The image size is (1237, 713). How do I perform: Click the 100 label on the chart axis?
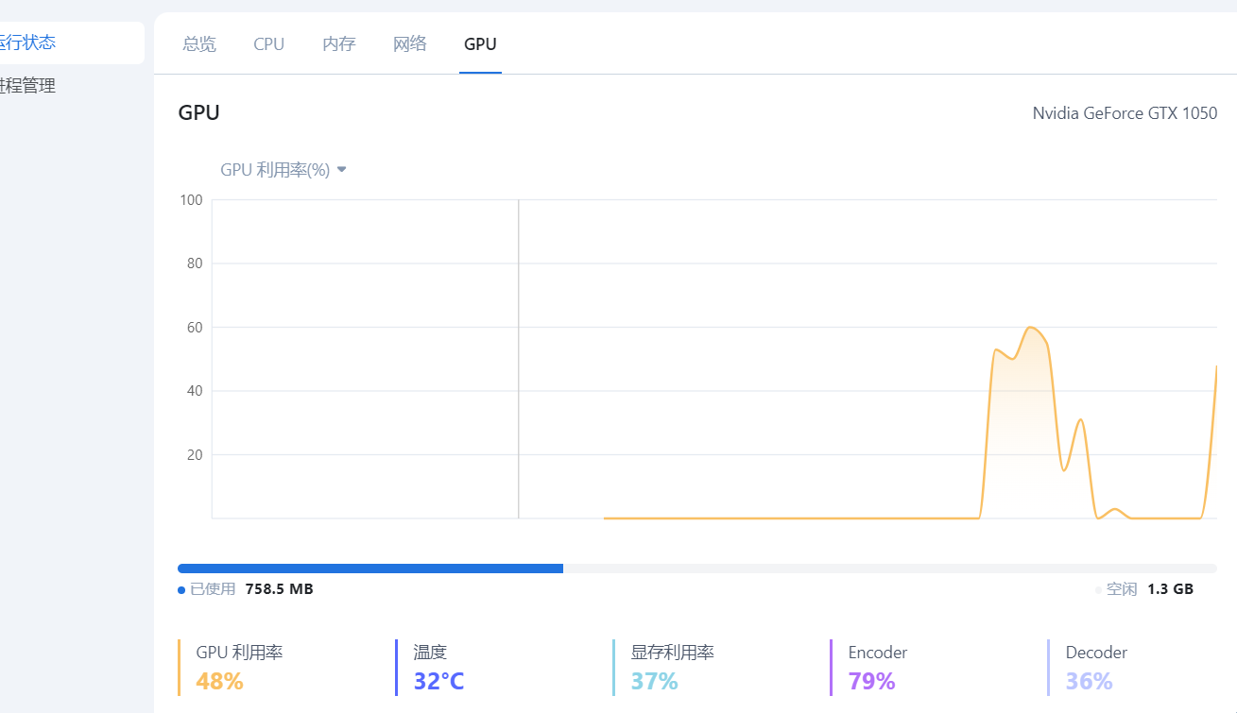(x=191, y=199)
